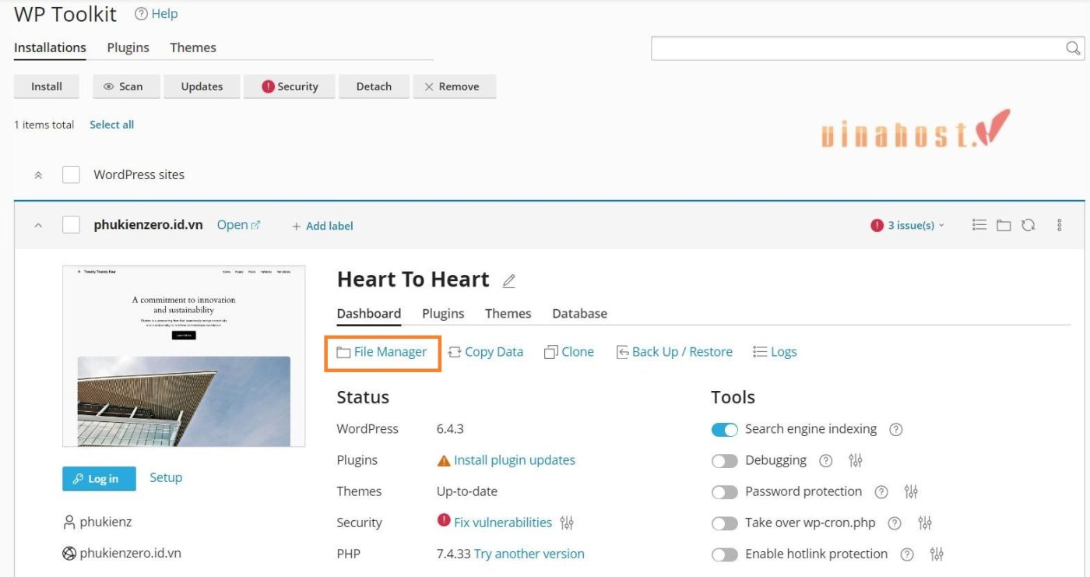Click the Security button

point(290,86)
